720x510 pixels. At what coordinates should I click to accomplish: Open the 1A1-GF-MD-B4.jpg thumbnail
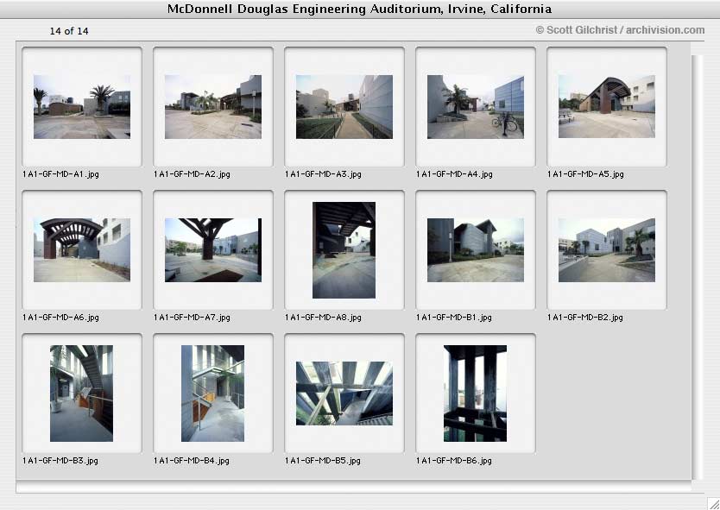[212, 394]
